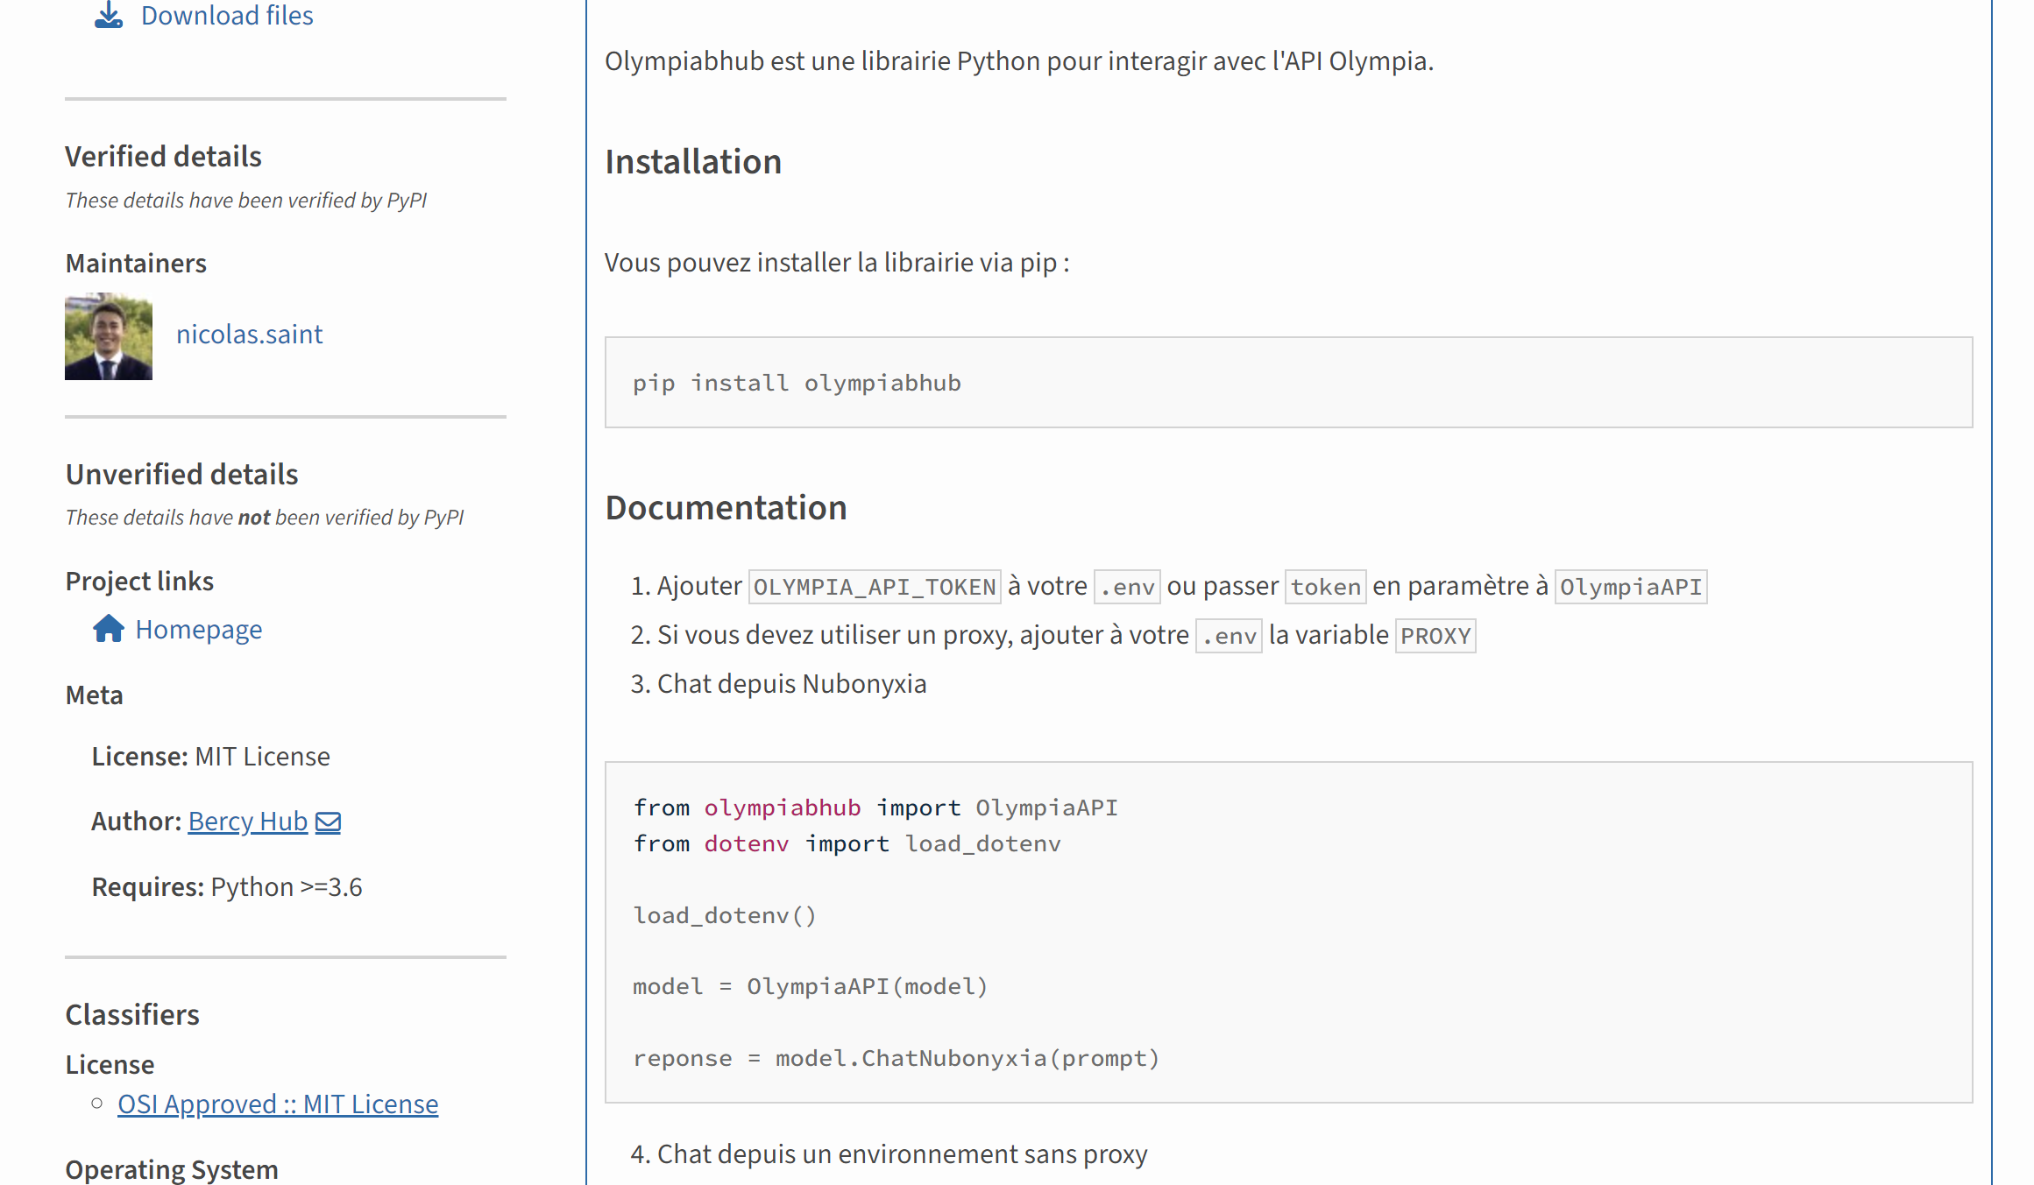2034x1185 pixels.
Task: Click the 'Requires: Python >=3.6' text
Action: 227,887
